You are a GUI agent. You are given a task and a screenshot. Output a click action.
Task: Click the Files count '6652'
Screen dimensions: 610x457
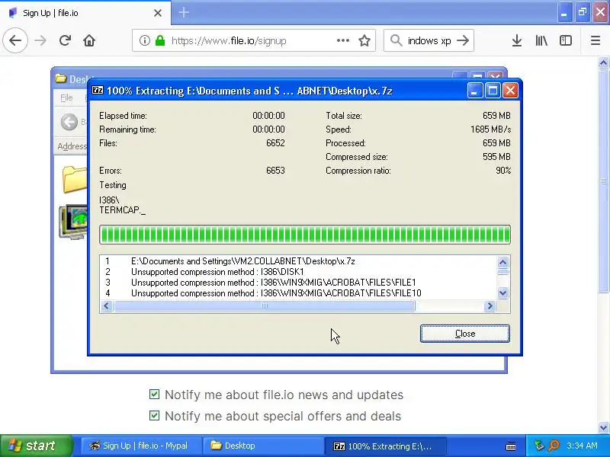pos(275,143)
